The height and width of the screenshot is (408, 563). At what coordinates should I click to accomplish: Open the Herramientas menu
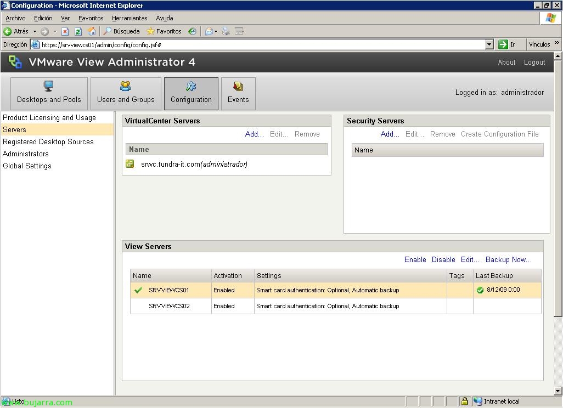[130, 18]
